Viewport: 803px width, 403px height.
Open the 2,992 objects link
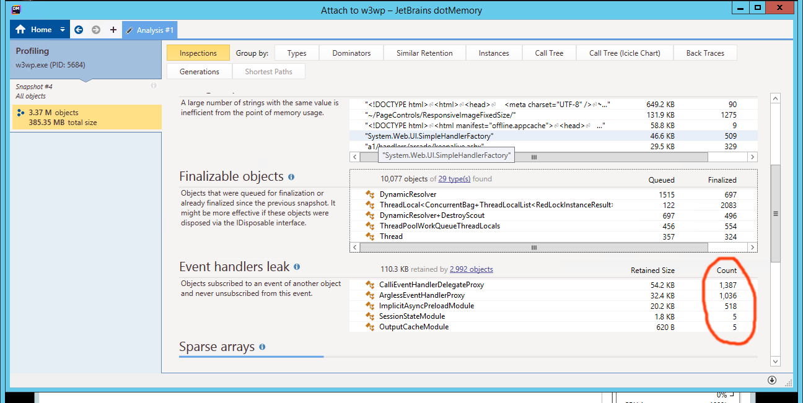(x=472, y=269)
